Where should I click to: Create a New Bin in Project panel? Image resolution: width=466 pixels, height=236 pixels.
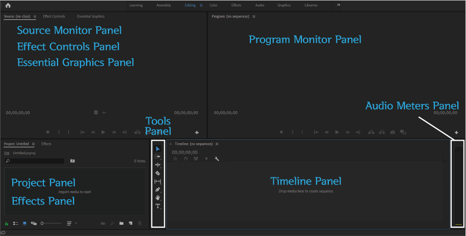click(121, 223)
